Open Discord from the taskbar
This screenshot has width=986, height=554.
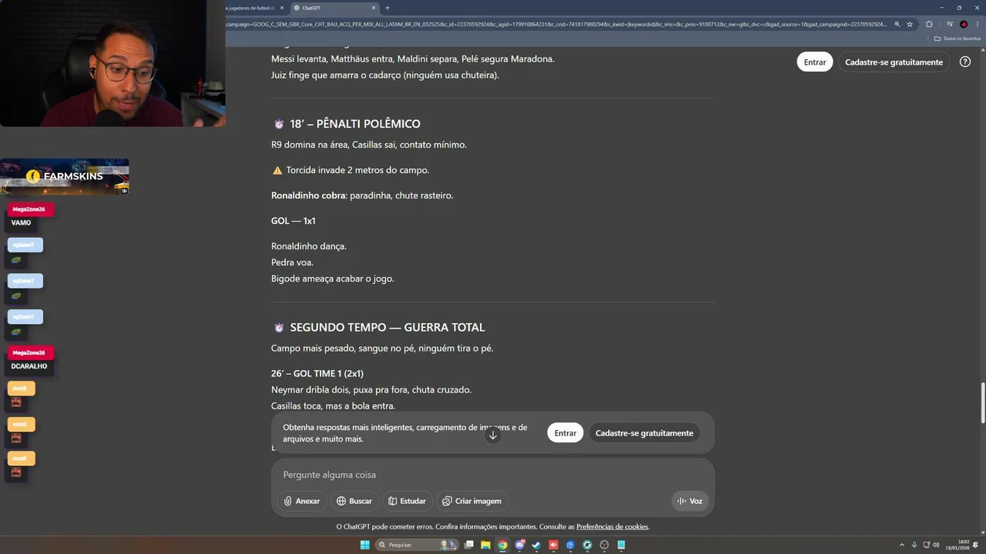(x=520, y=545)
